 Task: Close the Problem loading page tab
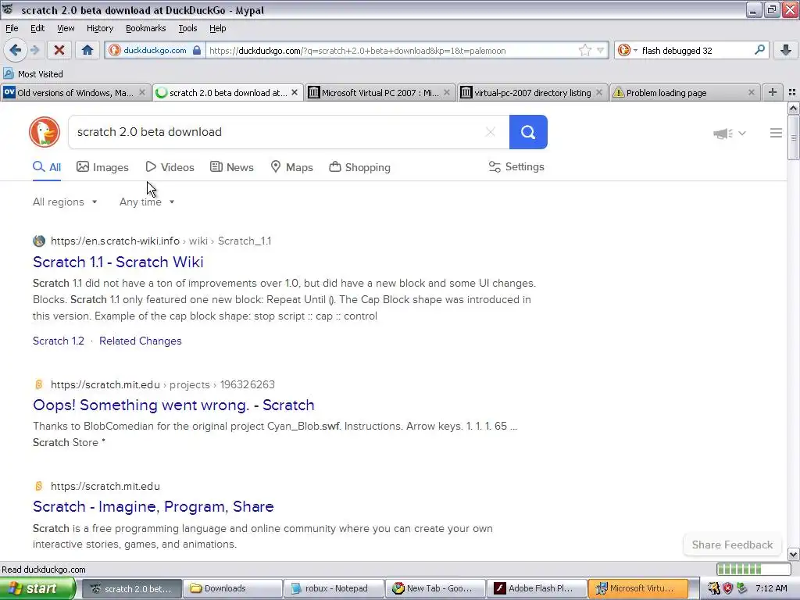tap(751, 92)
